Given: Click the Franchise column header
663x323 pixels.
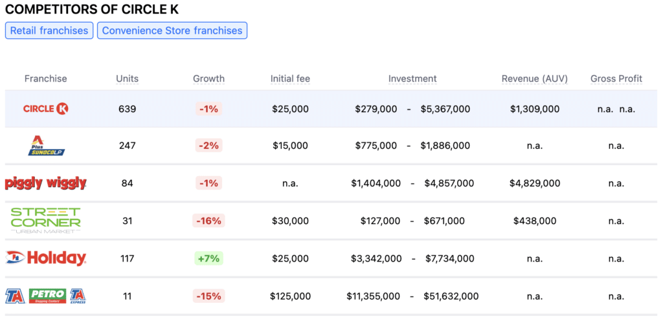Looking at the screenshot, I should [46, 78].
